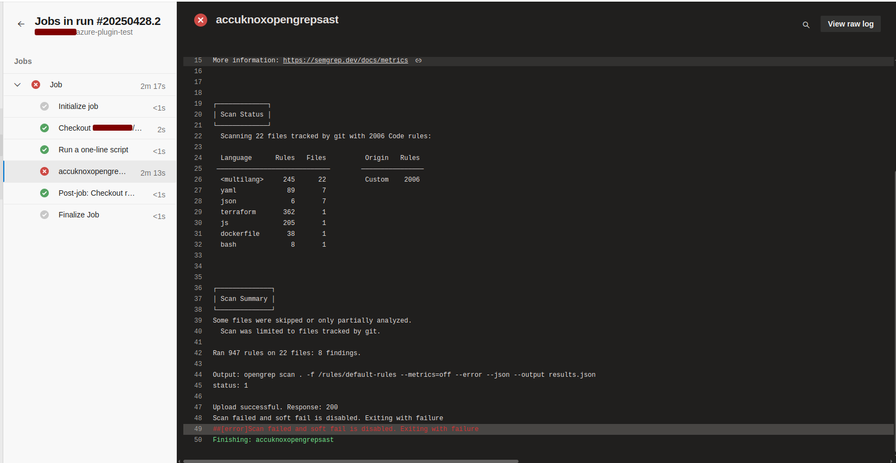Screen dimensions: 896x463
Task: Click the green check icon of one-line script
Action: 44,150
